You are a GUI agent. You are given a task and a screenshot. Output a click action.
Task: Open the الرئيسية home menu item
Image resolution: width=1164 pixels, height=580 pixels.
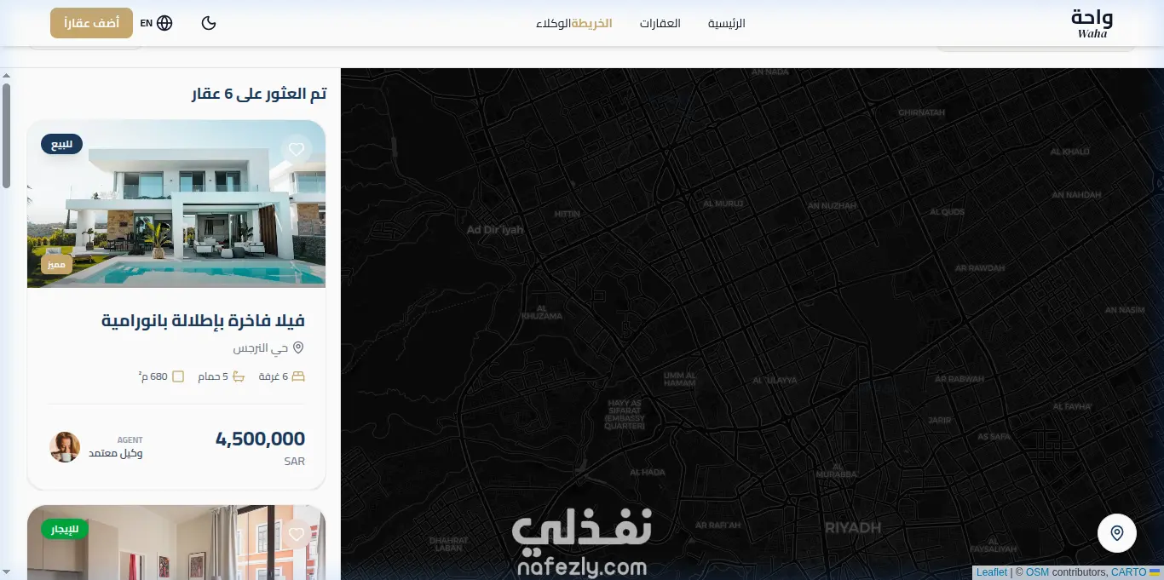tap(726, 23)
